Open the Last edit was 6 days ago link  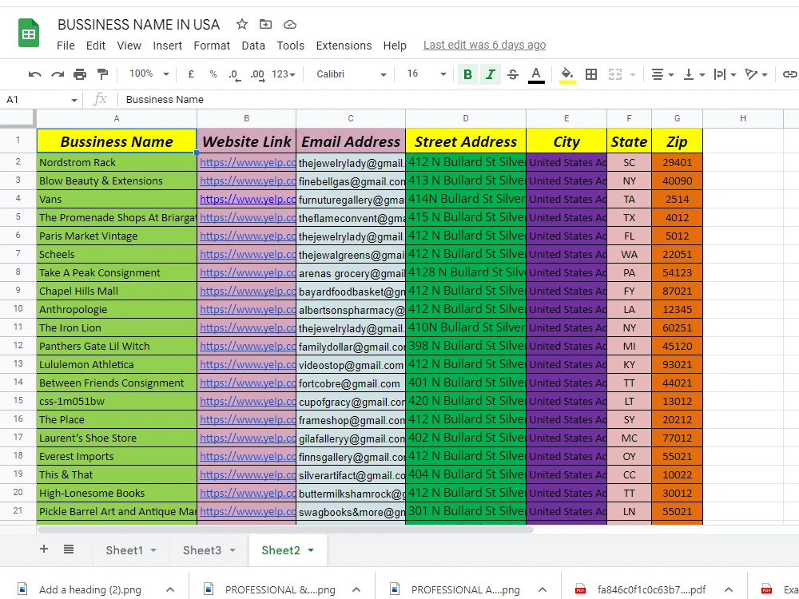tap(485, 45)
